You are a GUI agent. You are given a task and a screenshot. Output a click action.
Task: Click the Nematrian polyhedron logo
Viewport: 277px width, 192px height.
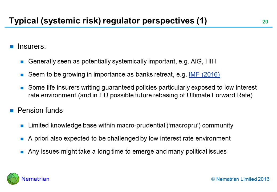click(13, 179)
